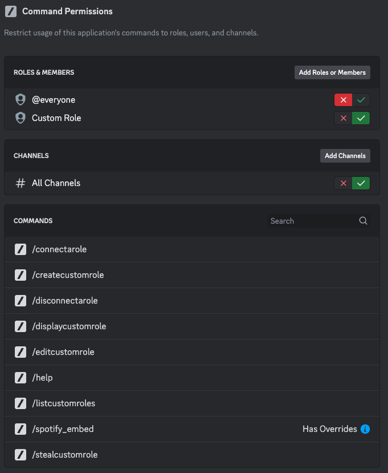Deny All Channels using the X toggle
The height and width of the screenshot is (473, 388).
point(343,183)
